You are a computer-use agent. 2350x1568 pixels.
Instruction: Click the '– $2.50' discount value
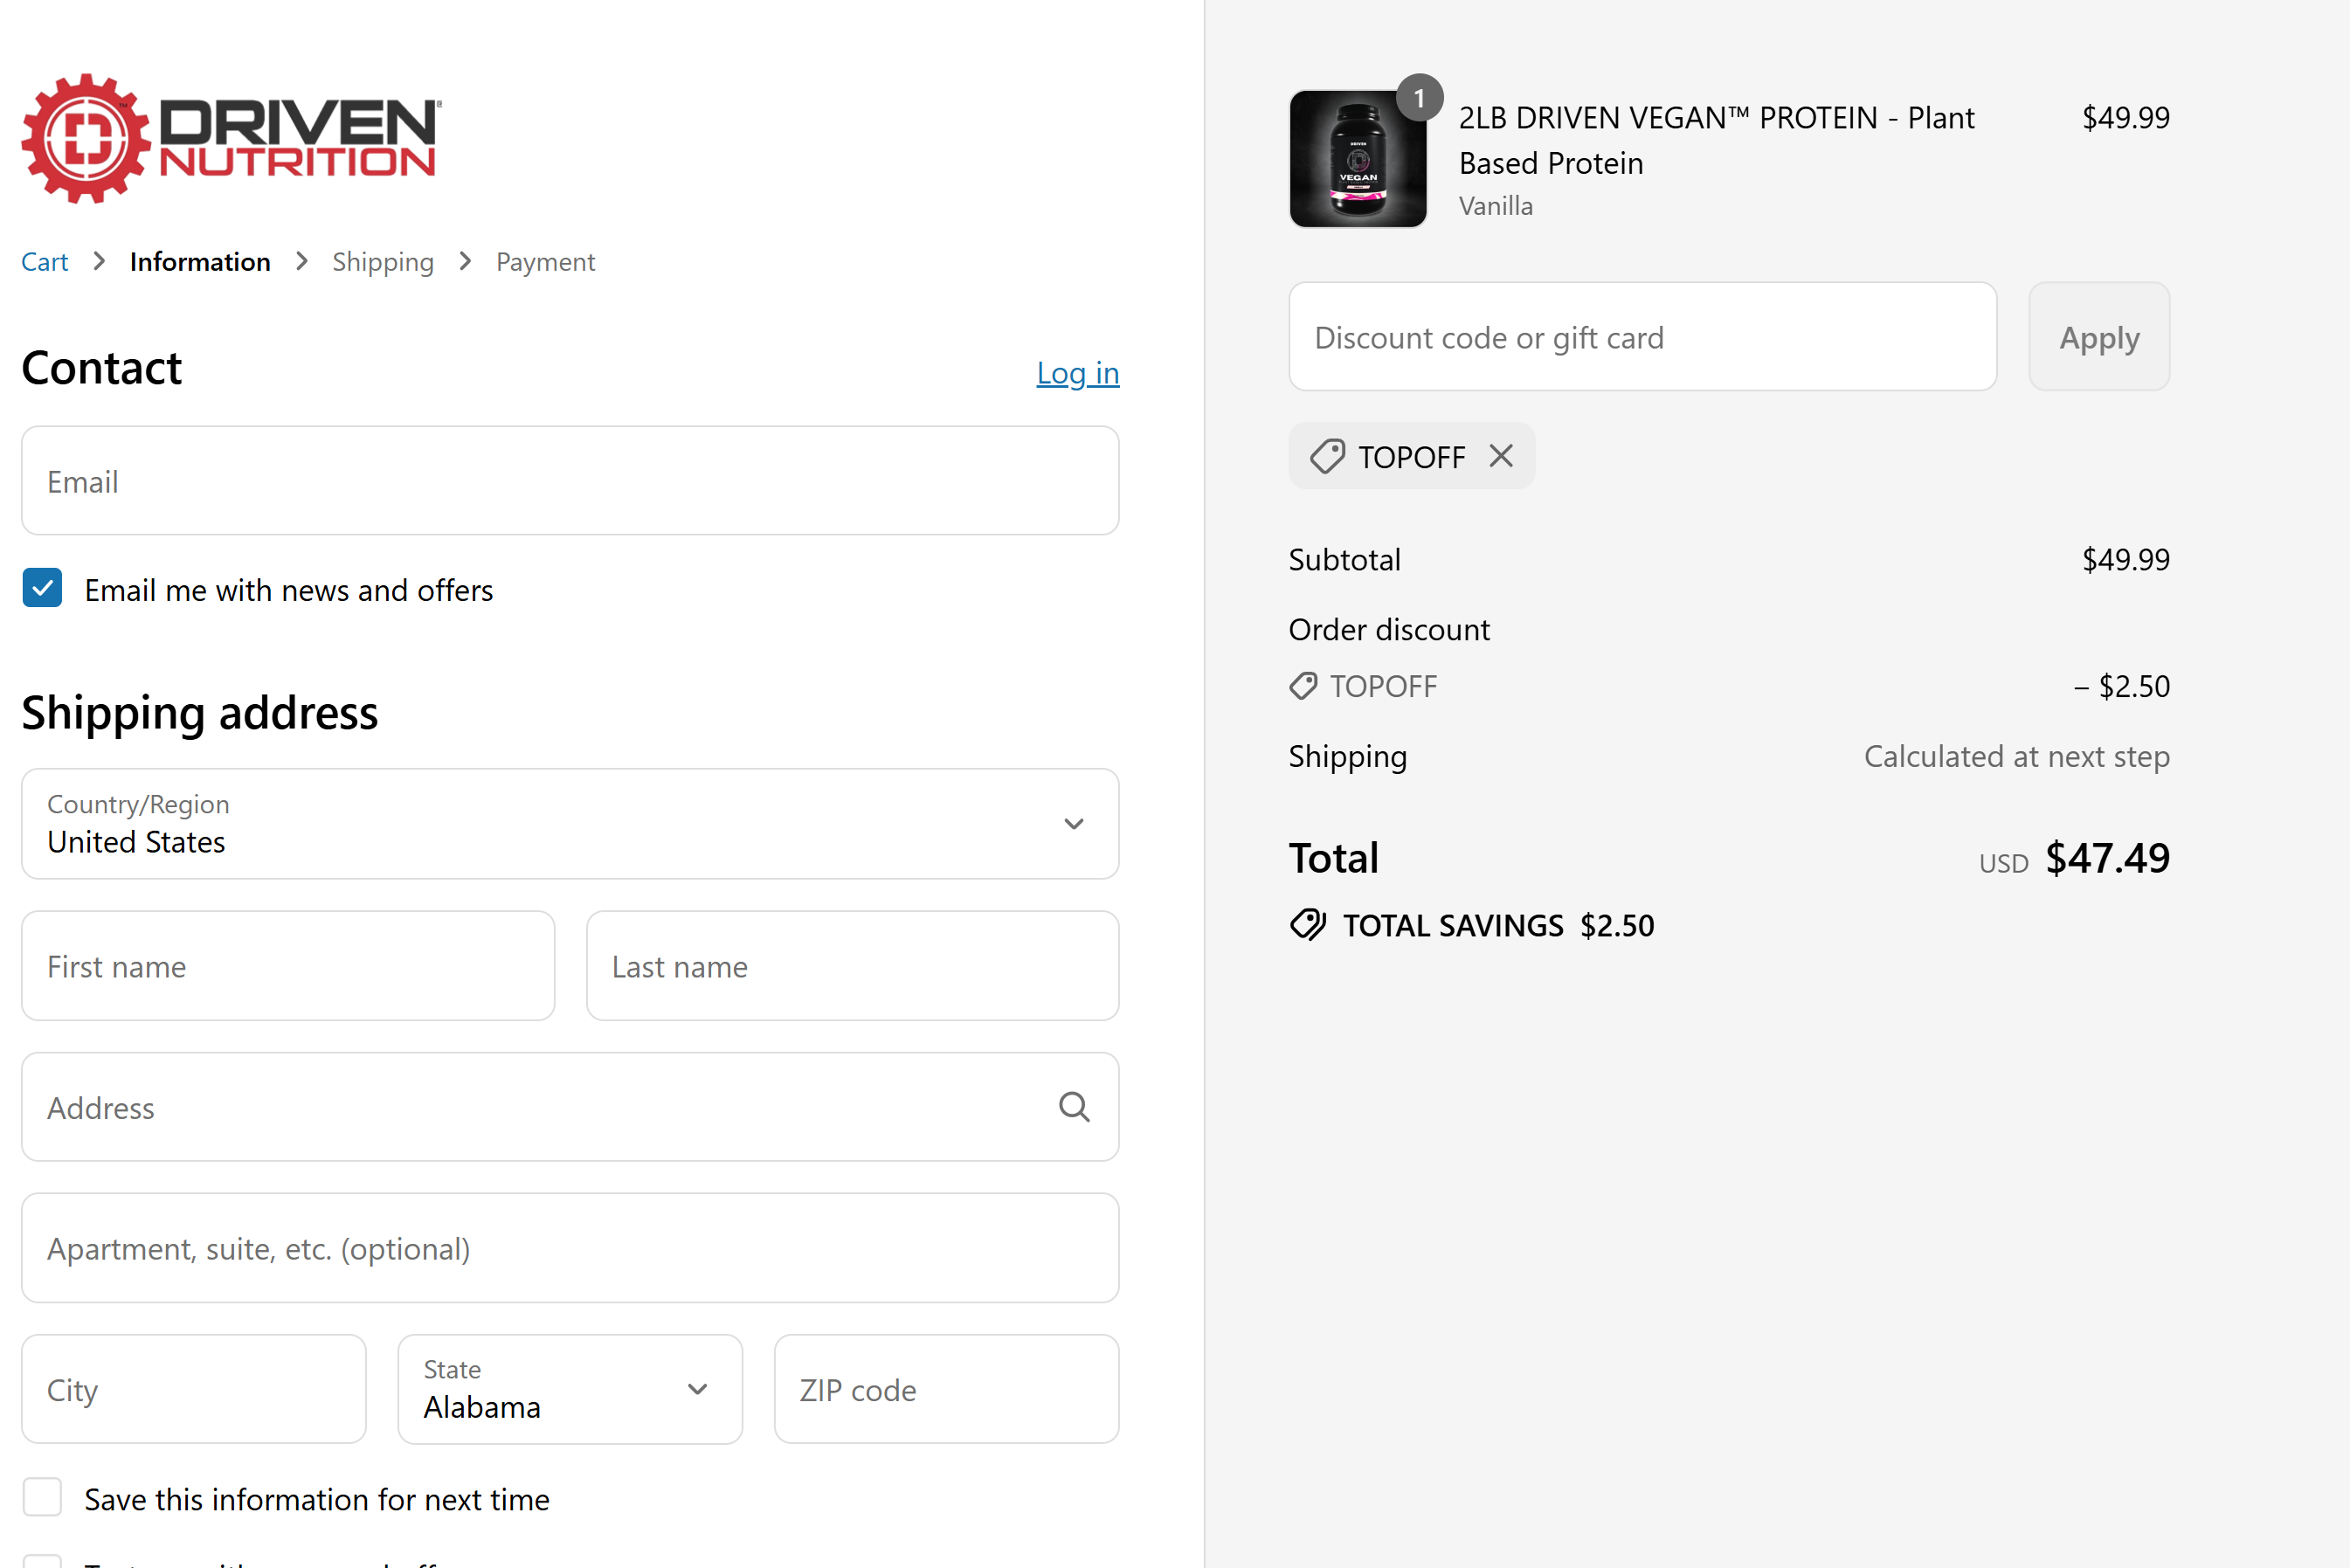2121,686
